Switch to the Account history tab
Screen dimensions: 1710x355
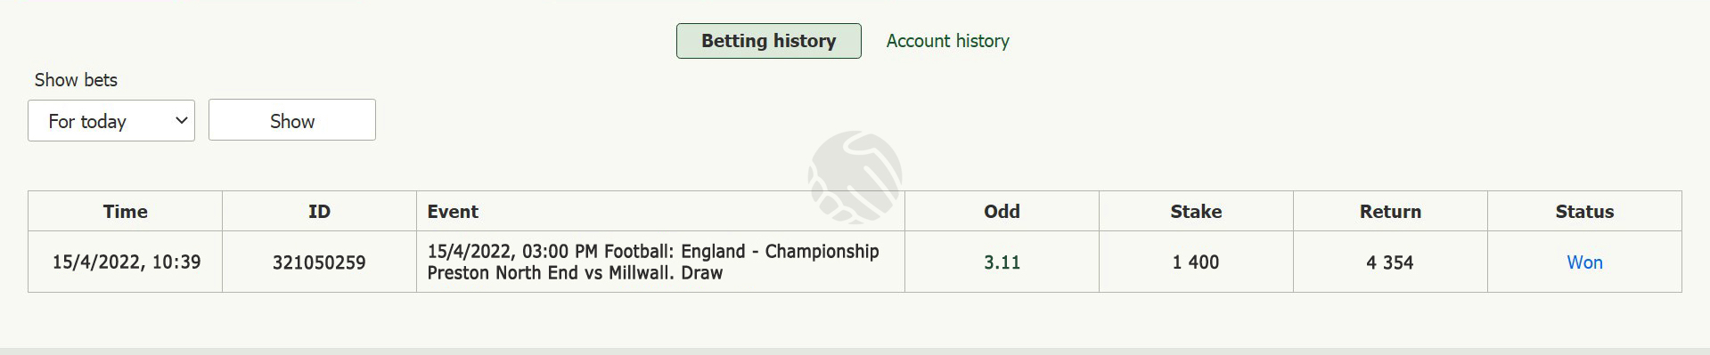(947, 41)
